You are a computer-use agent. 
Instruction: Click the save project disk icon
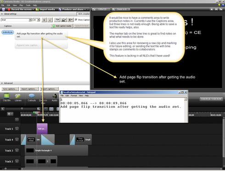coord(3,9)
